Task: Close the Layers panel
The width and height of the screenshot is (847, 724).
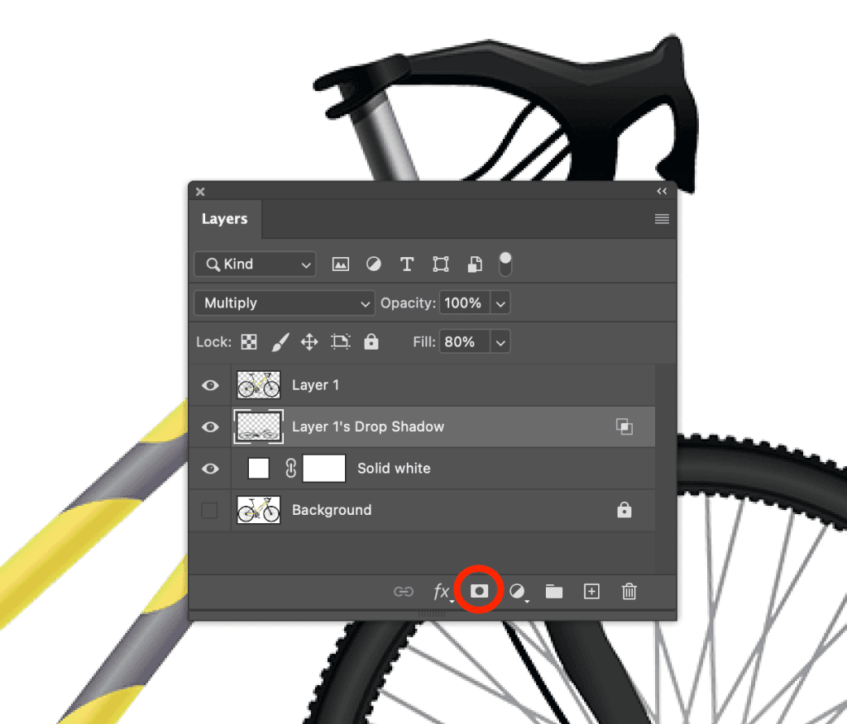Action: [x=200, y=192]
